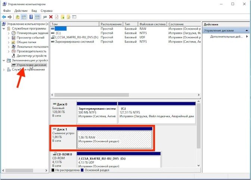251x180 pixels.
Task: Click the CD-ROM 0 disc icon
Action: (55, 154)
